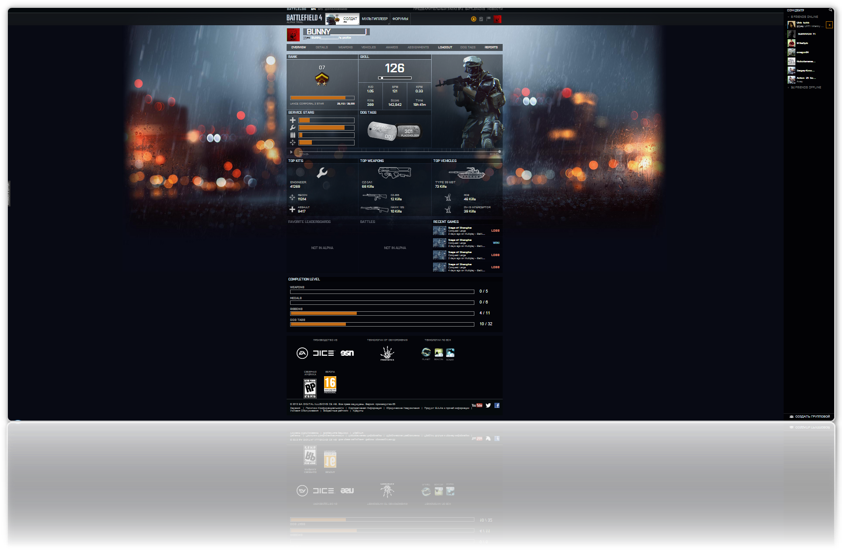Click the large BUNNY profile avatar
Image resolution: width=842 pixels, height=553 pixels.
coord(293,35)
